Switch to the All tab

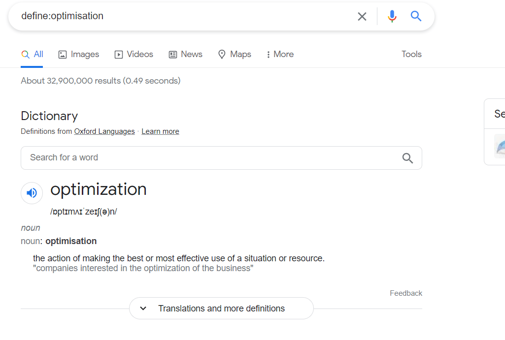32,54
